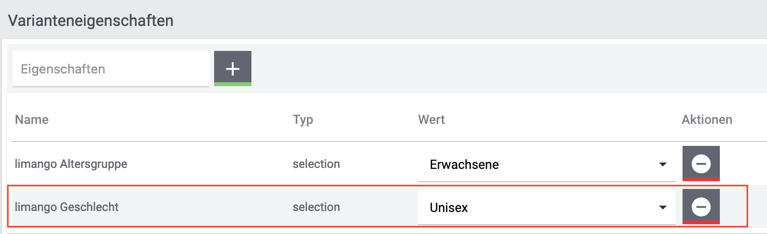
Task: Click the green underline beneath the plus button
Action: point(232,84)
